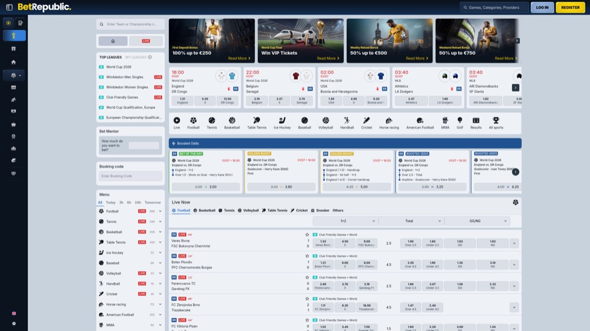Expand the Football entry in the Menu
590x331 pixels.
click(160, 211)
